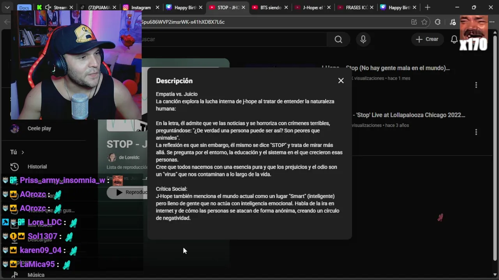Switch to the Kick Stream tab
This screenshot has width=499, height=280.
click(57, 7)
